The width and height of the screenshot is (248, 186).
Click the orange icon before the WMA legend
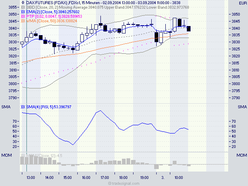pos(23,21)
